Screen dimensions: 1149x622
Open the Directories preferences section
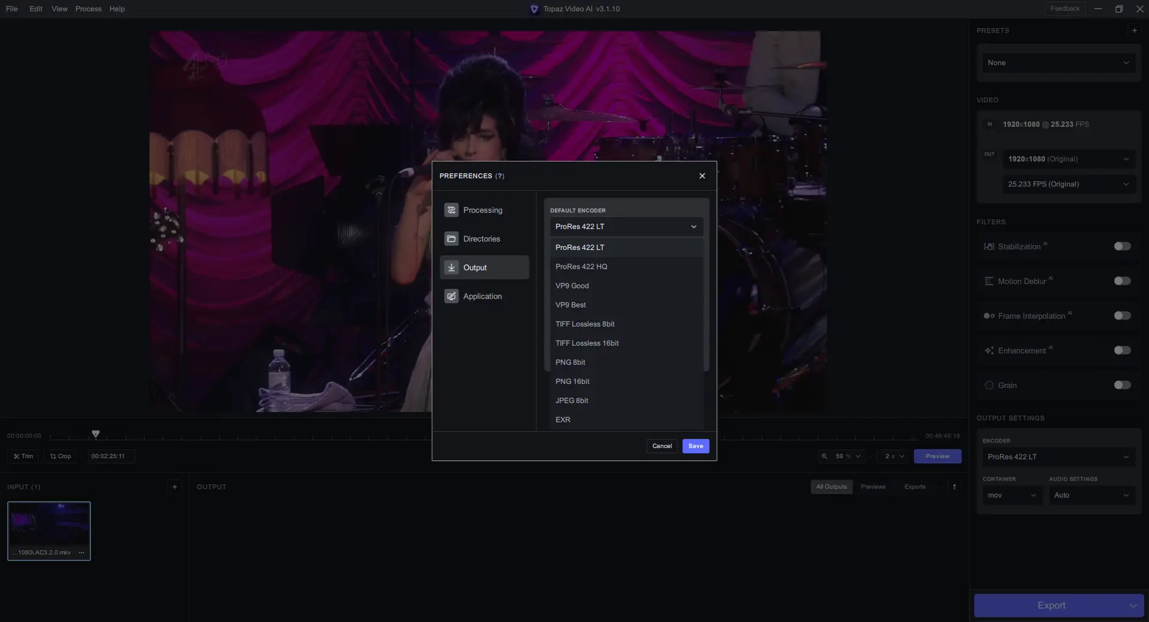(x=484, y=239)
